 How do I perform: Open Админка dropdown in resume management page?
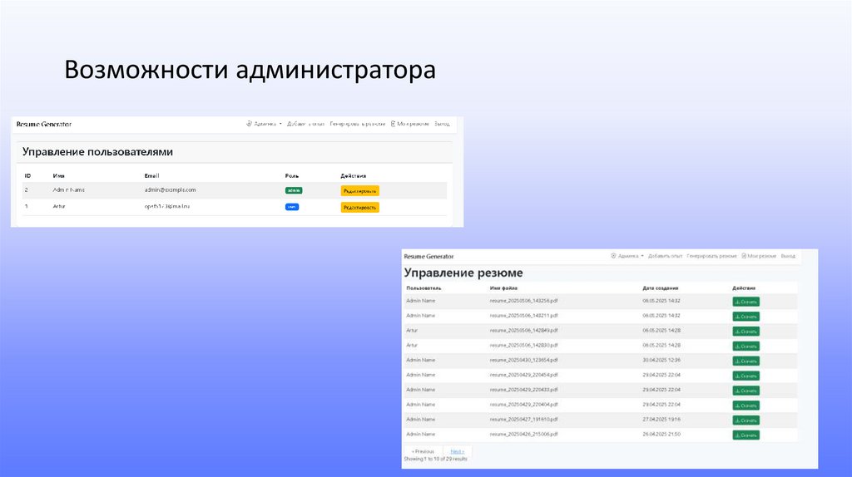[627, 256]
